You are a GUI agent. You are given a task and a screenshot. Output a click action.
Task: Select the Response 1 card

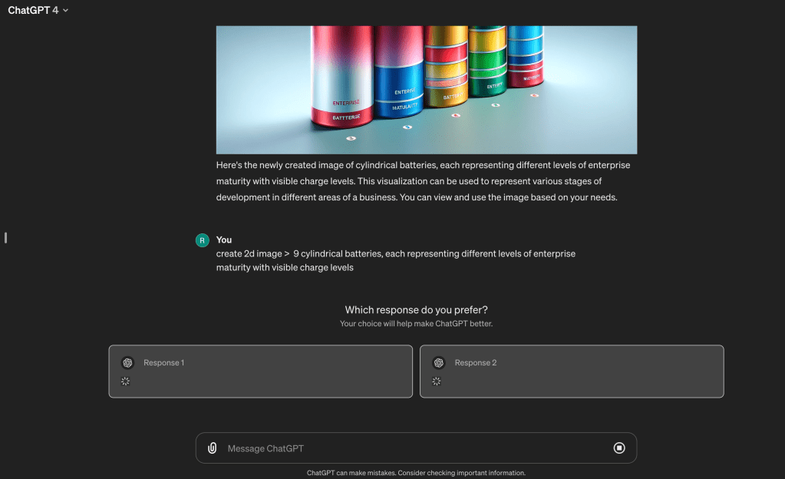(261, 372)
